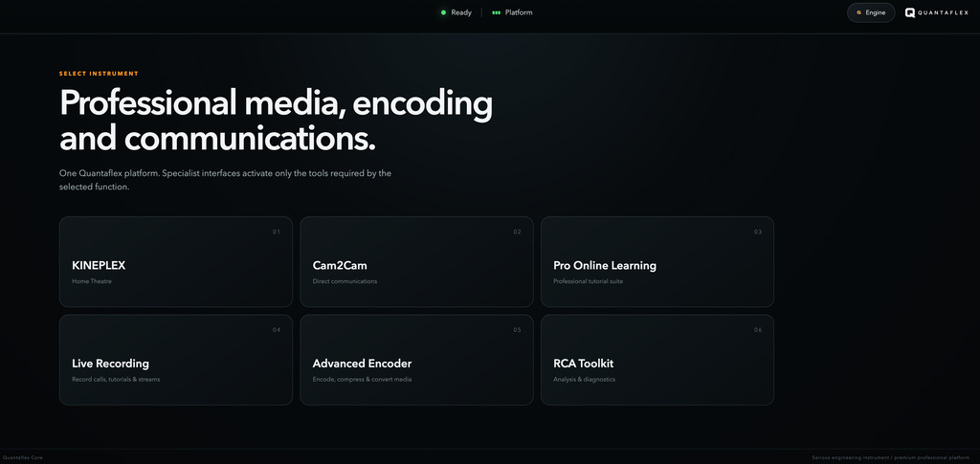Screen dimensions: 980x464
Task: Click the QUANTAFLEX wordmark text
Action: [943, 12]
